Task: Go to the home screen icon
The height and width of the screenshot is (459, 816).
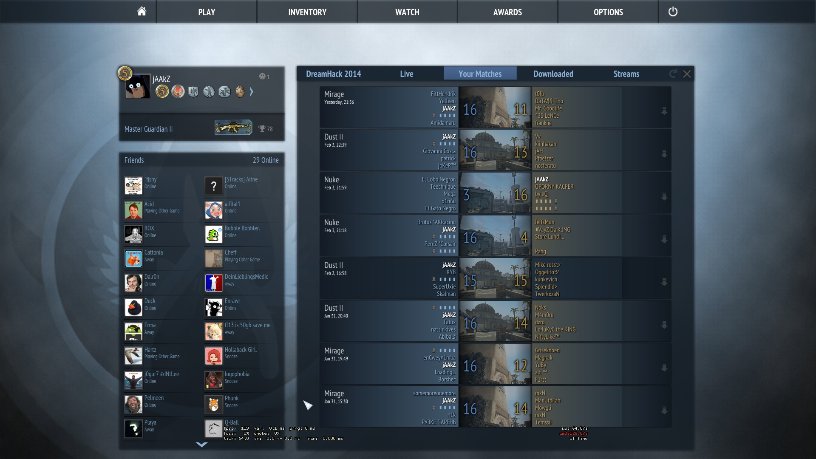Action: click(142, 11)
